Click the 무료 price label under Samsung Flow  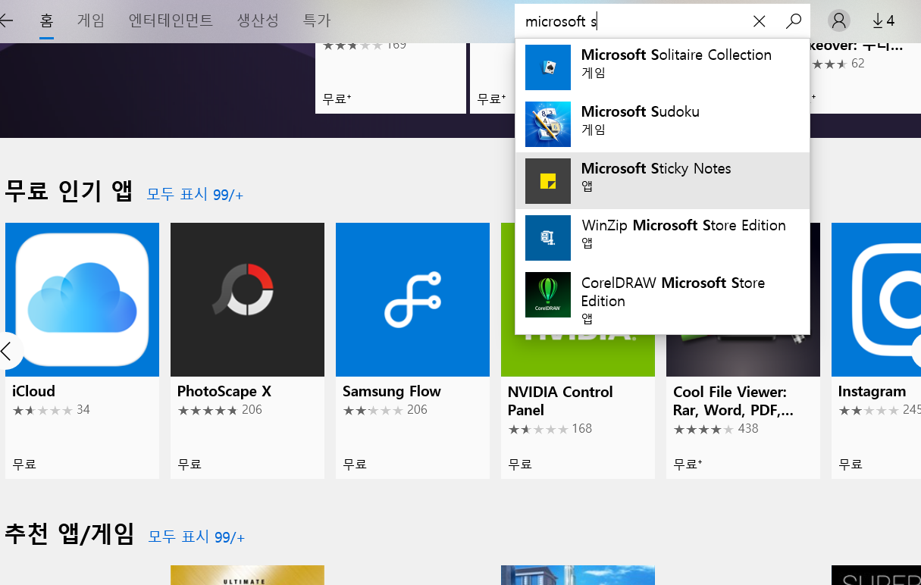(x=355, y=464)
